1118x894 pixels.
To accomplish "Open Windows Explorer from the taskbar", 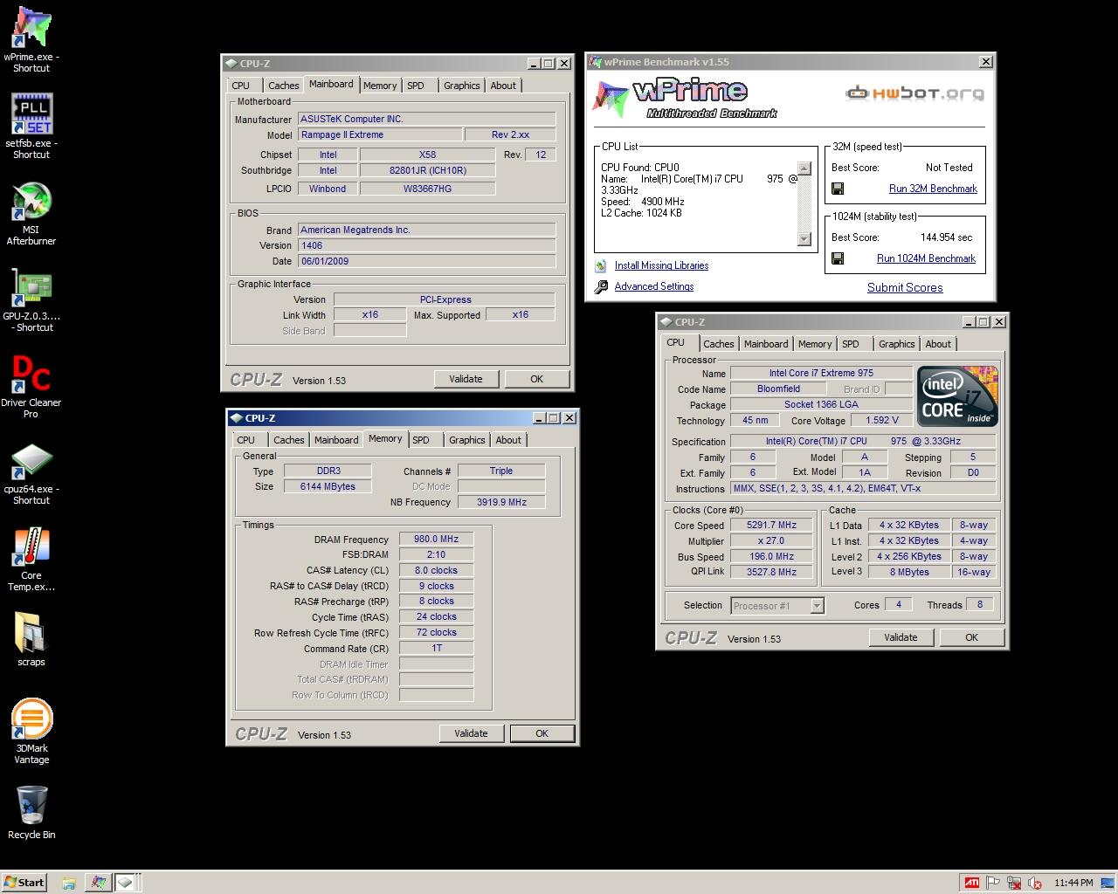I will point(68,883).
